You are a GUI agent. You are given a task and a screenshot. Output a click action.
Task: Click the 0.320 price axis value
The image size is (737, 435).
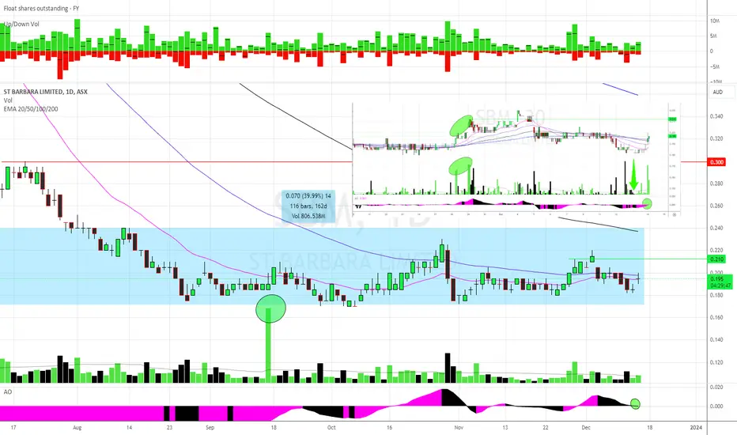click(716, 138)
